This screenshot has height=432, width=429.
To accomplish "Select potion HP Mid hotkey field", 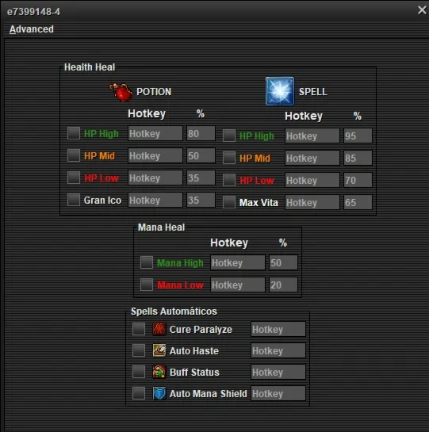I will tap(155, 155).
